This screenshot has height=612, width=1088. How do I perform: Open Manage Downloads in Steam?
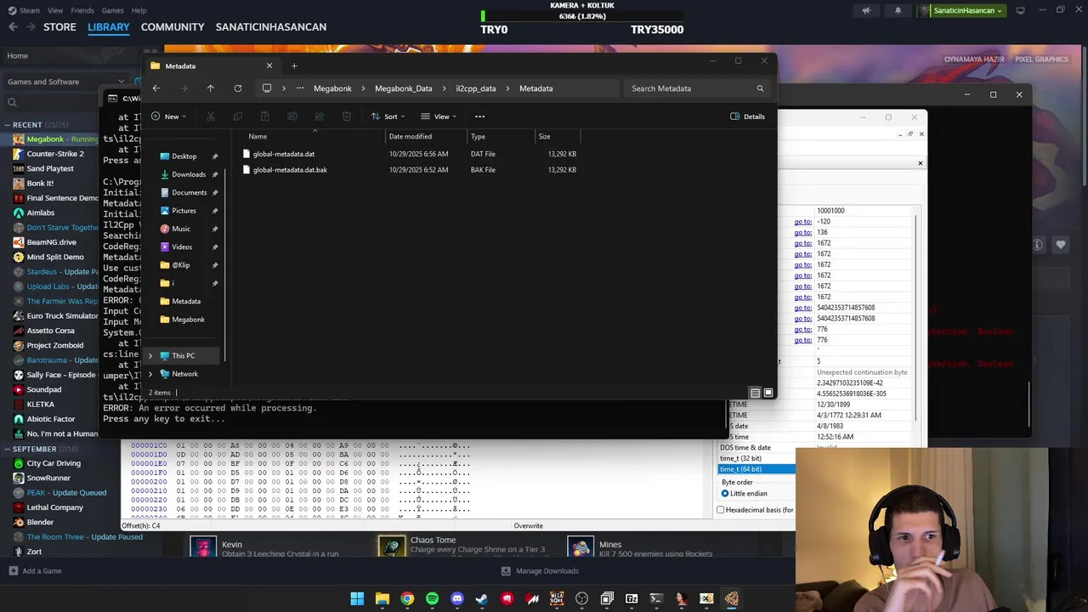540,571
